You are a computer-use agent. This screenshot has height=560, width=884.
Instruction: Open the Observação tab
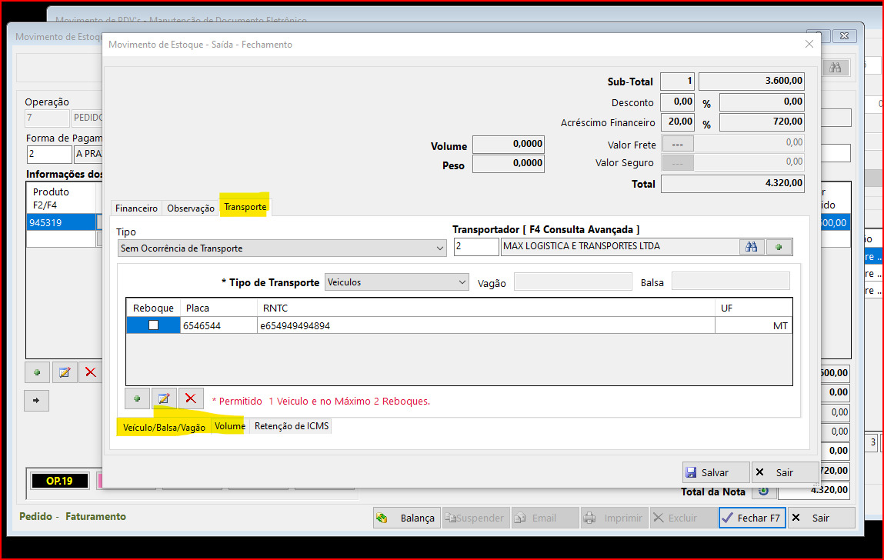(191, 208)
